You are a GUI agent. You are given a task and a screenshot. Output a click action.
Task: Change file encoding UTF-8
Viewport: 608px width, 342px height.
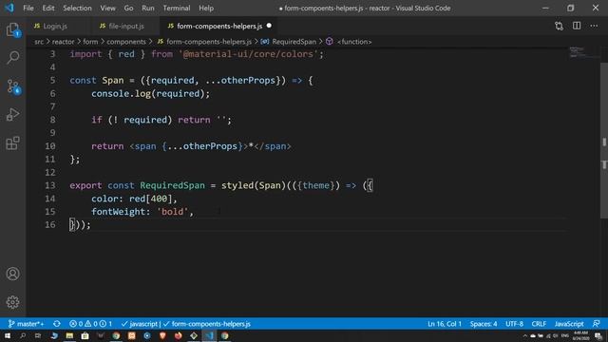(x=515, y=324)
